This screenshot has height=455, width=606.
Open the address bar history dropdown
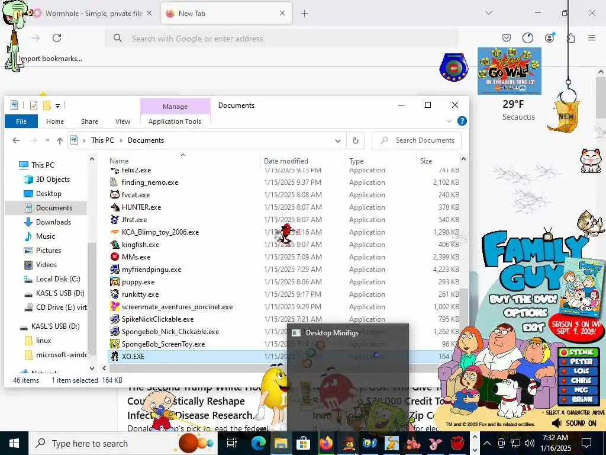click(338, 140)
